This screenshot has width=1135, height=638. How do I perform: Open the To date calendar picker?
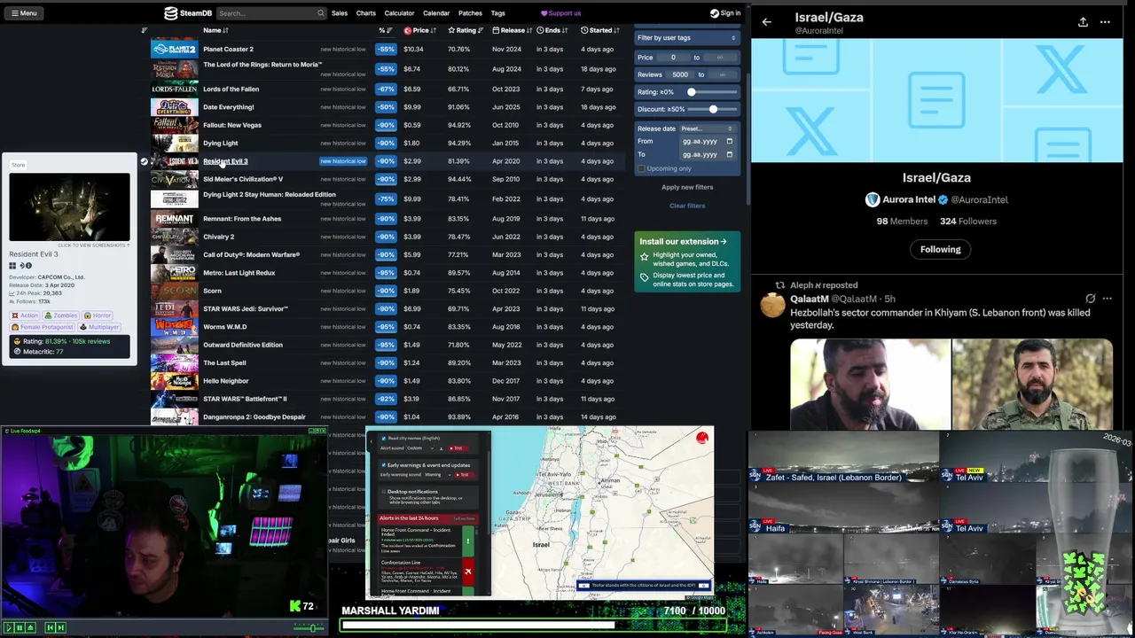(729, 154)
